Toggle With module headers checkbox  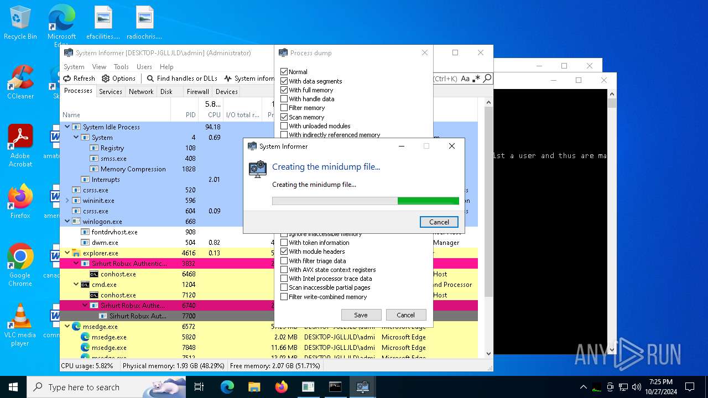tap(284, 252)
